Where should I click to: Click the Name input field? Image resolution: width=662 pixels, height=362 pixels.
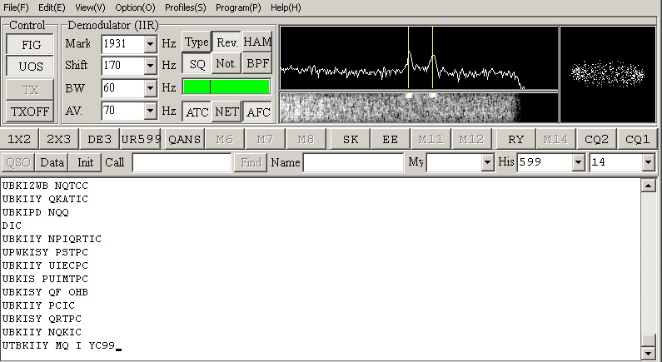(353, 162)
